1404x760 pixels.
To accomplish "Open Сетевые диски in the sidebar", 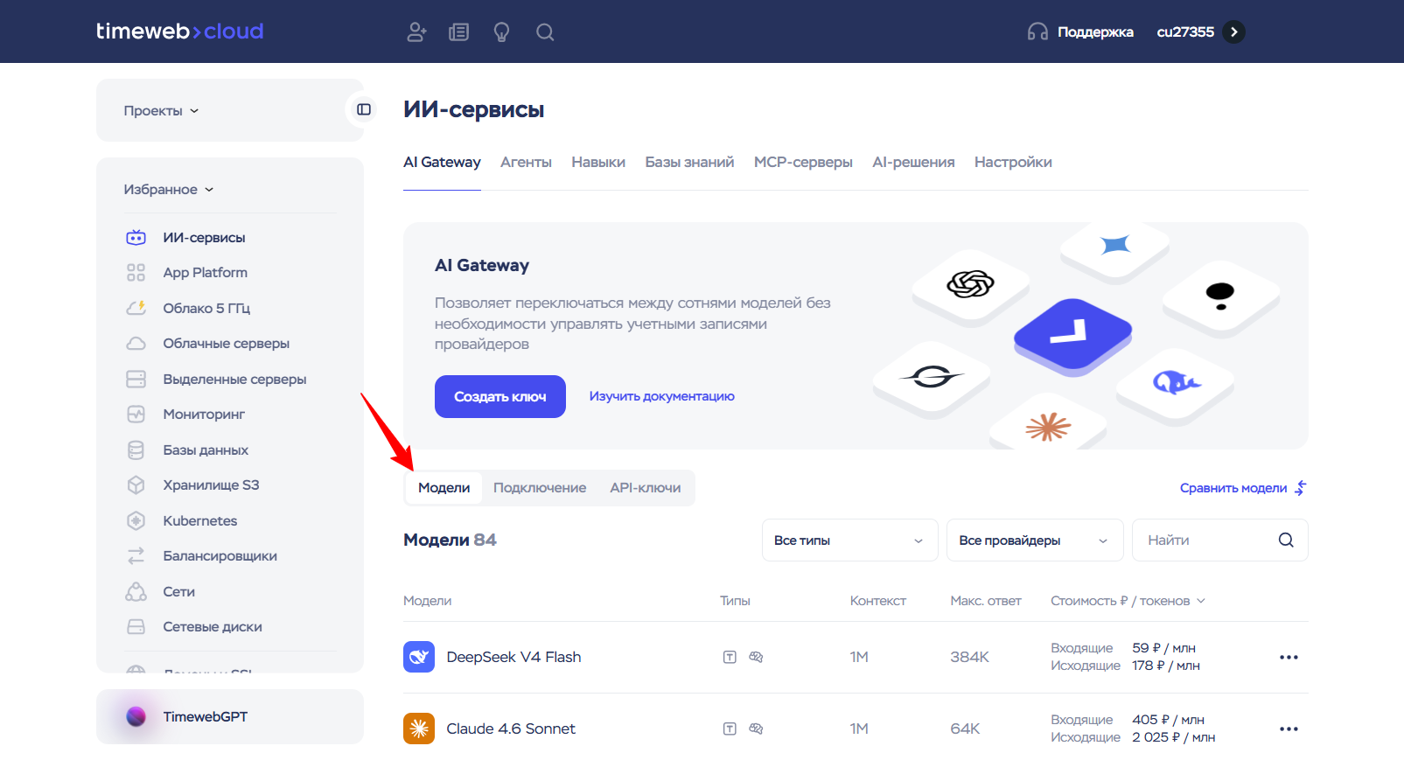I will coord(213,627).
